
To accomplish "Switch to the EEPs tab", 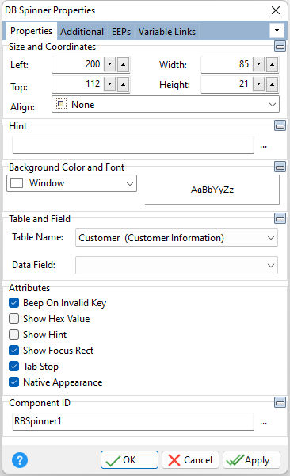I will (x=121, y=32).
